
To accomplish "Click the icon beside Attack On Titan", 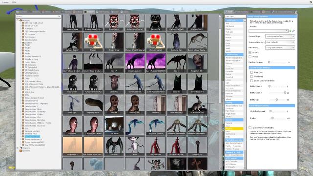I will click(x=23, y=26).
